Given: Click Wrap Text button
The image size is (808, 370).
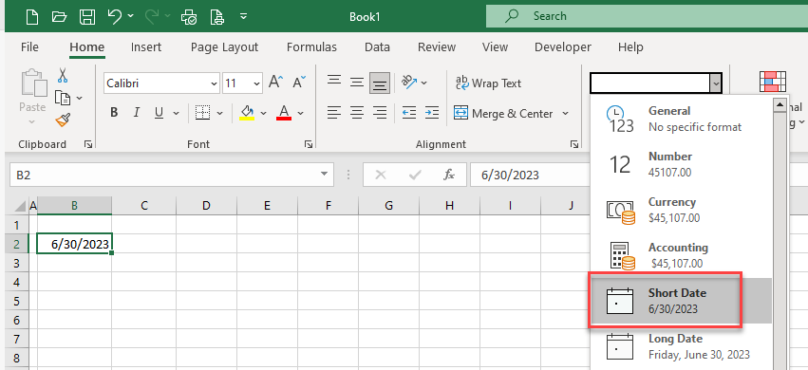Looking at the screenshot, I should coord(489,83).
